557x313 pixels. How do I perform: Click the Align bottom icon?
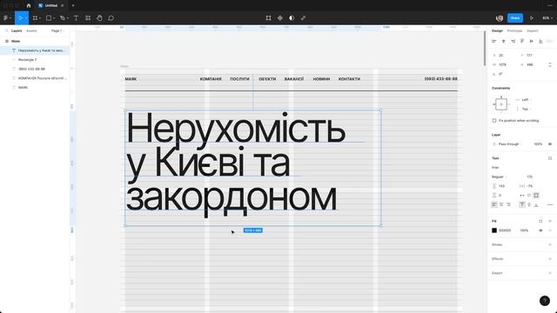[x=540, y=41]
